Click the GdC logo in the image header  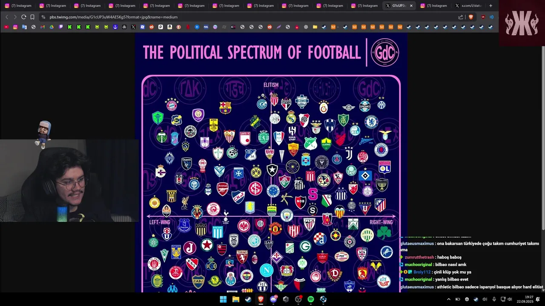click(x=385, y=53)
